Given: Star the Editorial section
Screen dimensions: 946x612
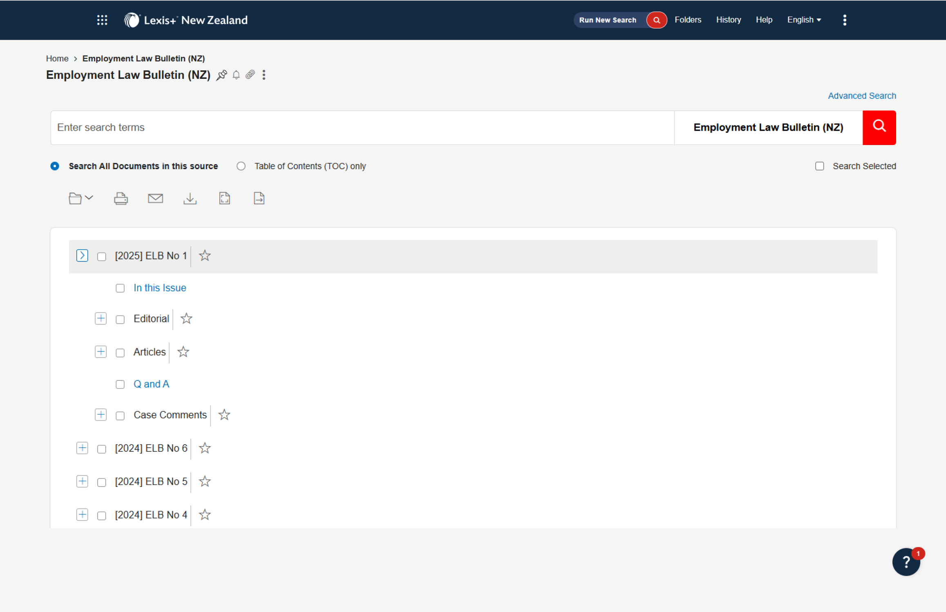Looking at the screenshot, I should tap(186, 319).
